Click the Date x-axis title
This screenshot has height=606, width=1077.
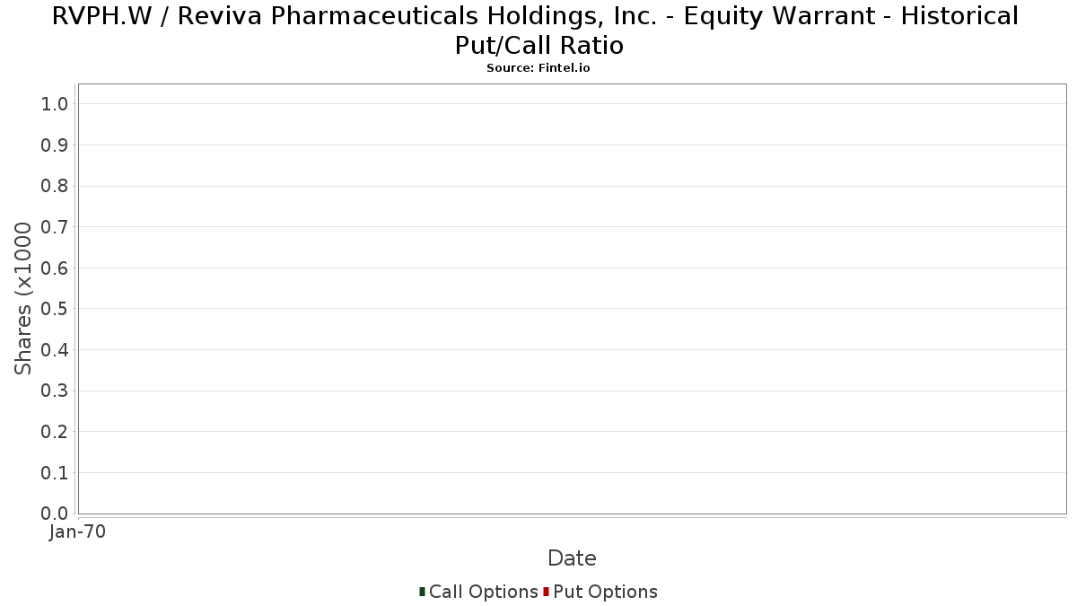coord(572,558)
